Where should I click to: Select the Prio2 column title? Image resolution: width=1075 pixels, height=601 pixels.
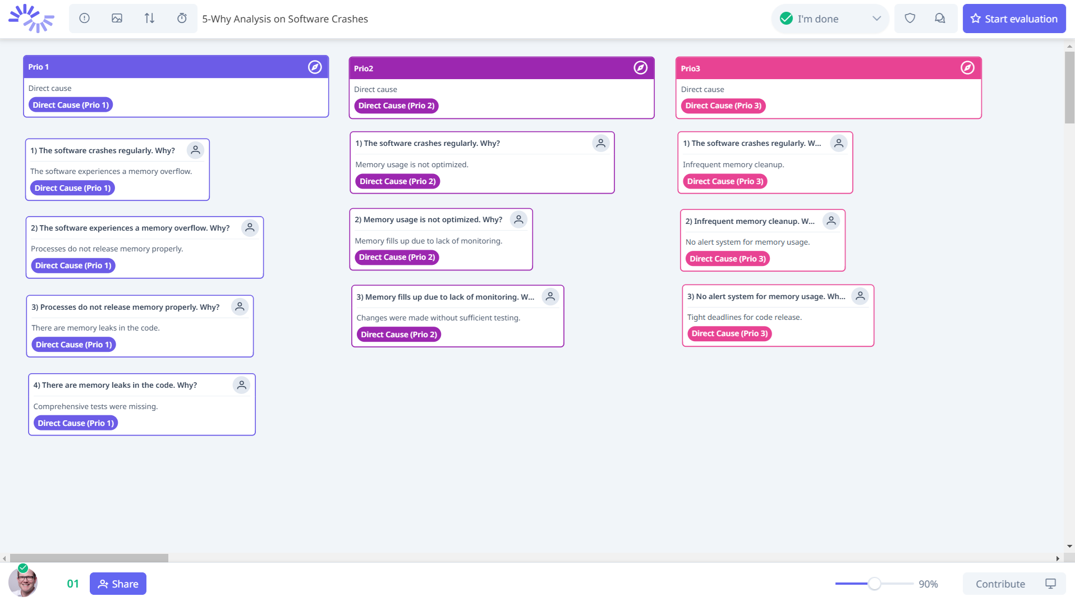[x=364, y=68]
